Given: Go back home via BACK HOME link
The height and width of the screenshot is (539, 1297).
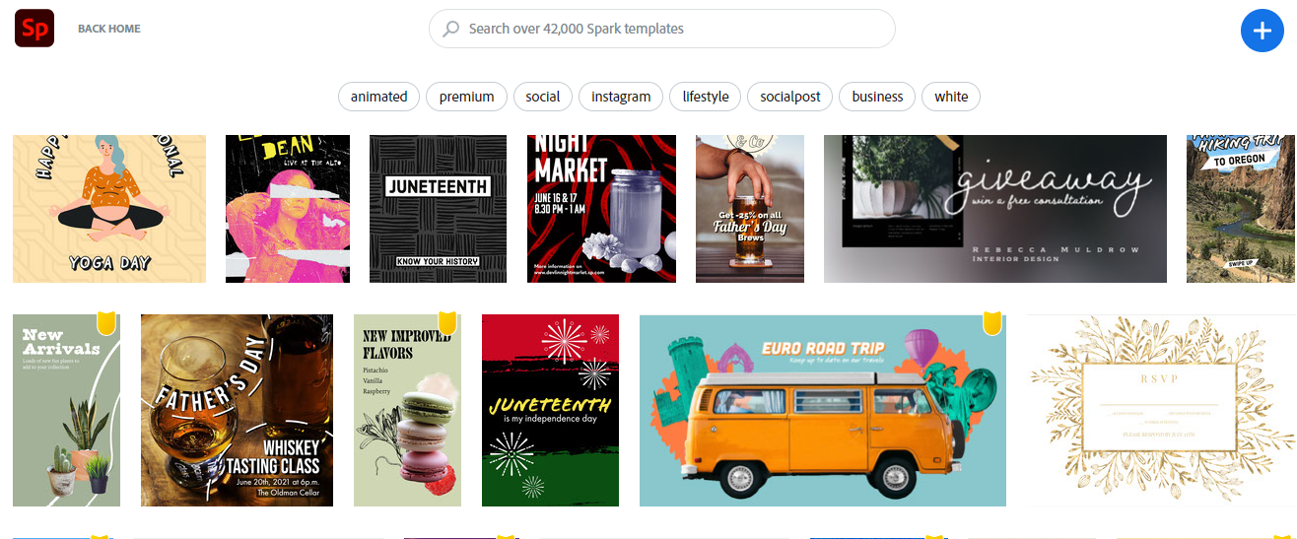Looking at the screenshot, I should (109, 29).
